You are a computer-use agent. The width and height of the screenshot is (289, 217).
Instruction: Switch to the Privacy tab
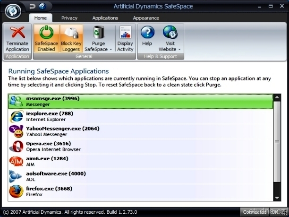(x=69, y=18)
